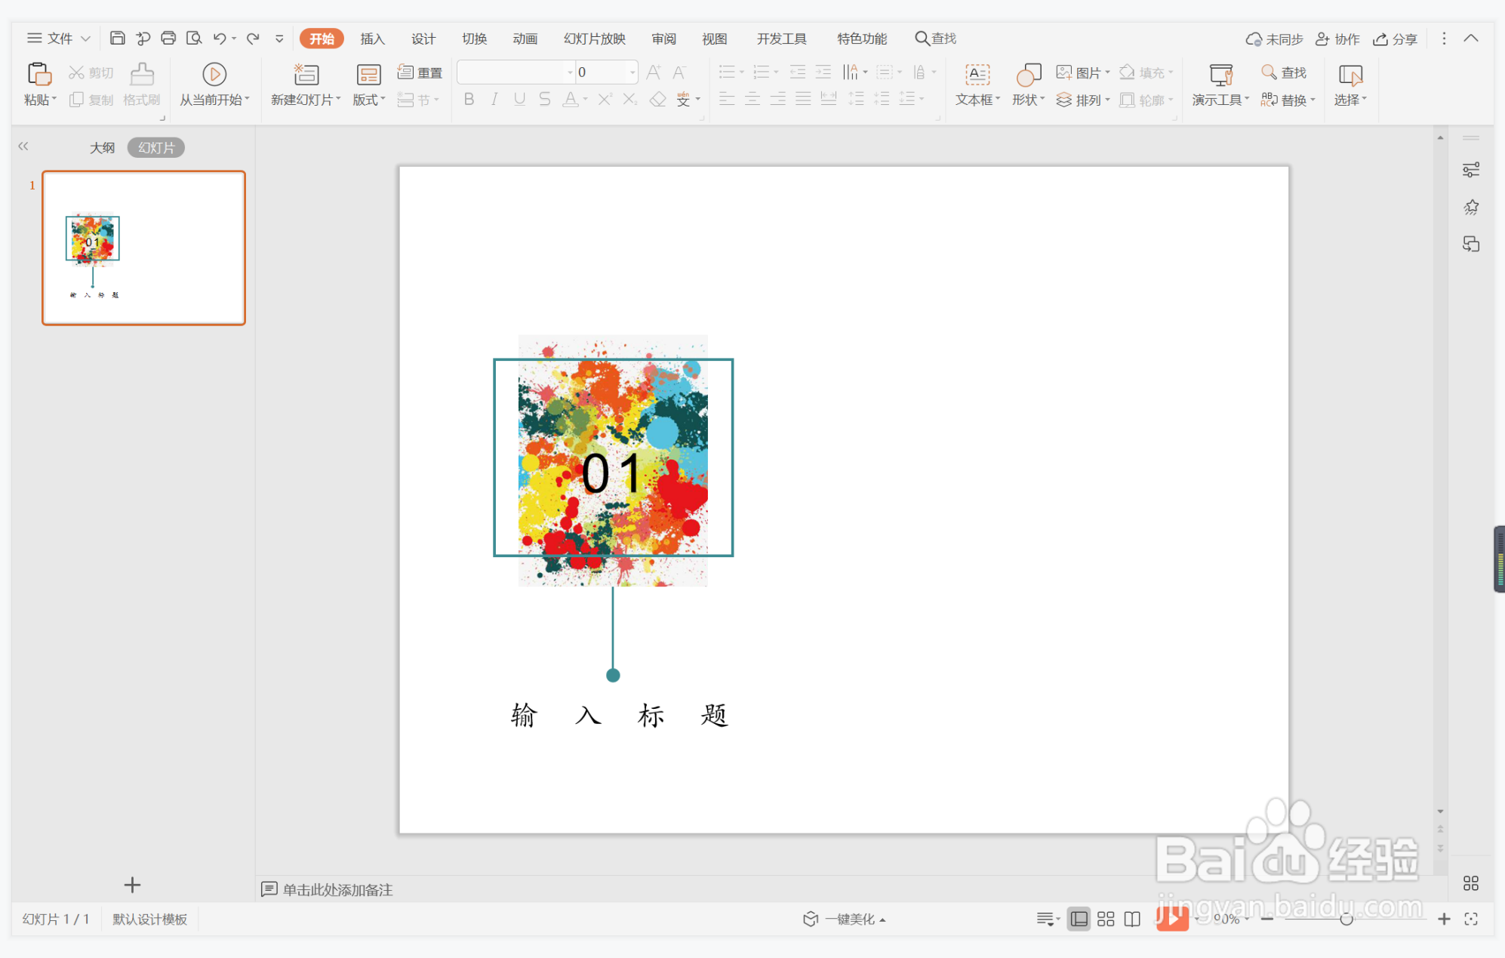Adjust the zoom slider handle

click(x=1346, y=919)
